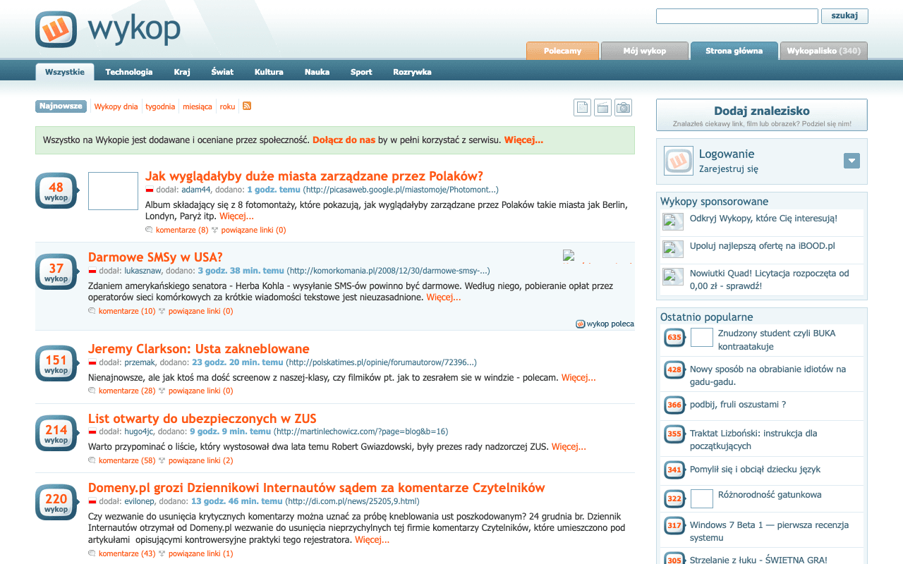This screenshot has width=903, height=564.
Task: Click broken image in Darmowe SMSy post
Action: 597,256
